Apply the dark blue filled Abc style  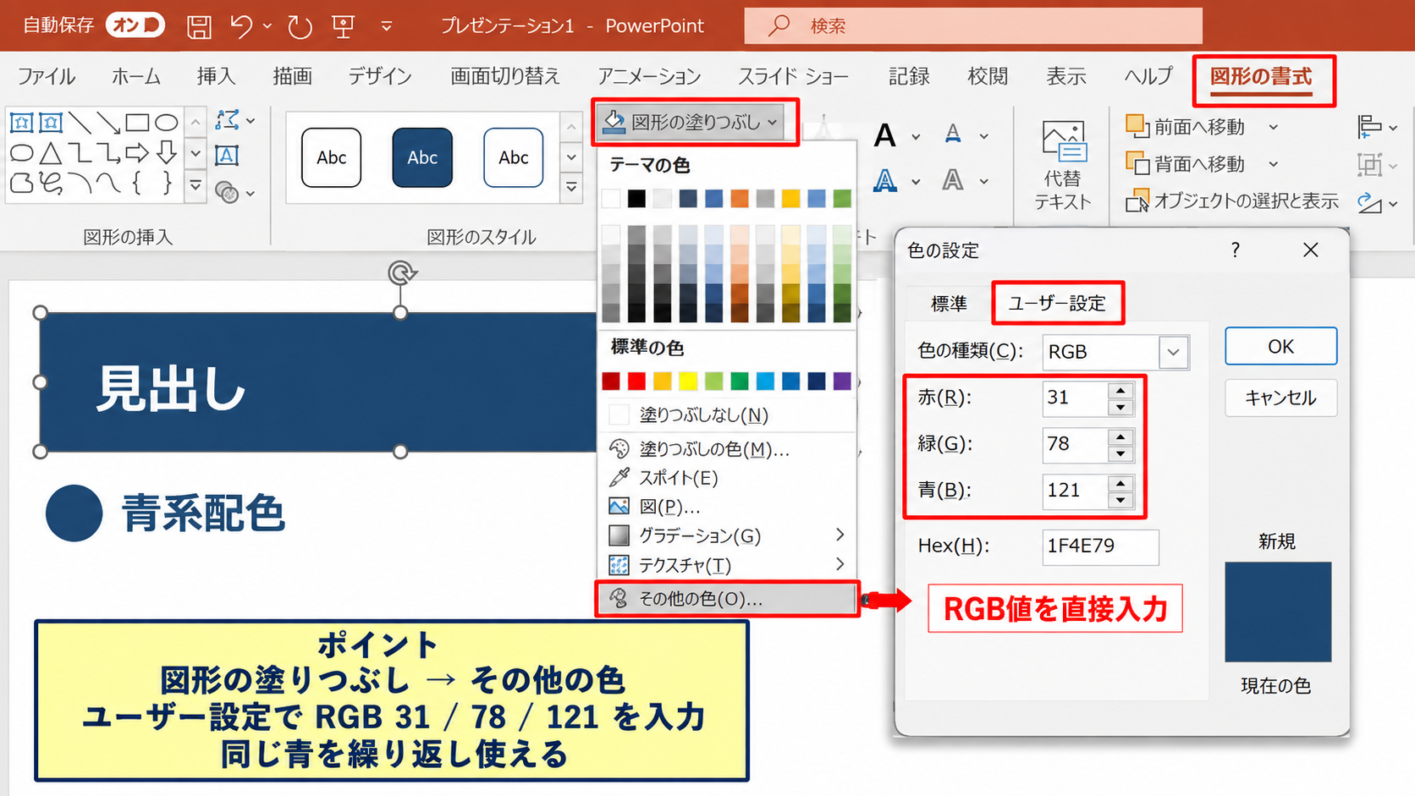pyautogui.click(x=422, y=157)
